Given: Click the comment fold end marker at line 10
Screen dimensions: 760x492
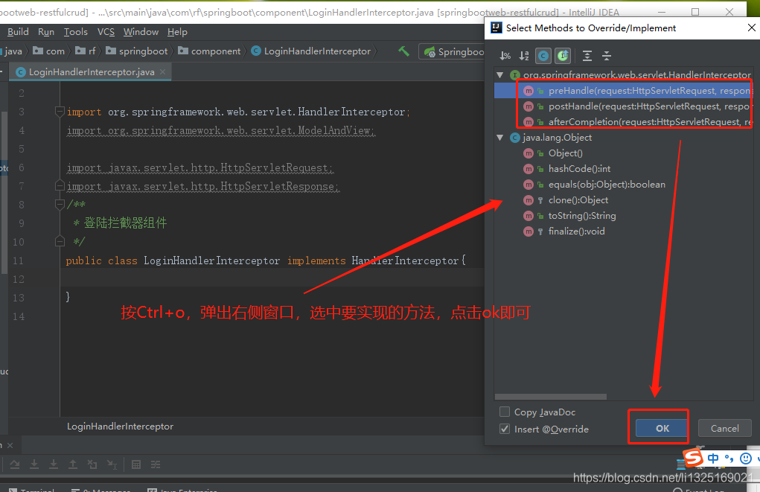Looking at the screenshot, I should [60, 241].
